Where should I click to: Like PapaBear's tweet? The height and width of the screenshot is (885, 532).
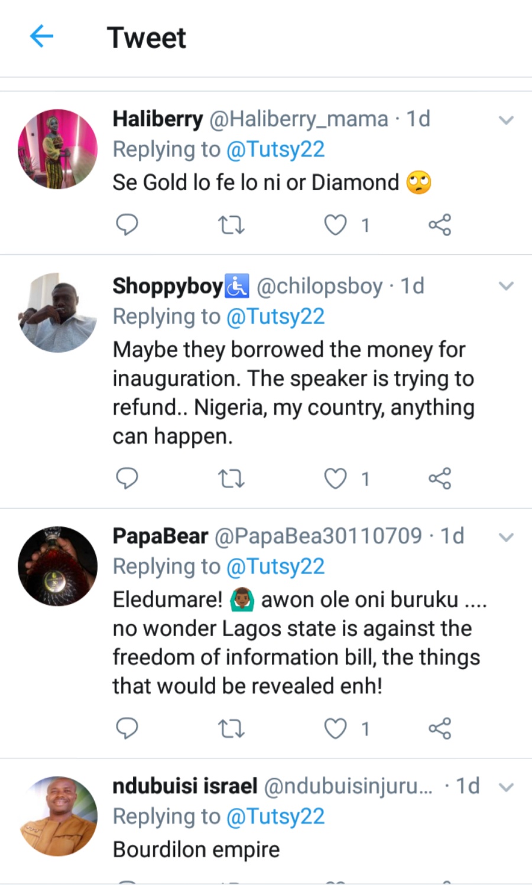coord(335,729)
